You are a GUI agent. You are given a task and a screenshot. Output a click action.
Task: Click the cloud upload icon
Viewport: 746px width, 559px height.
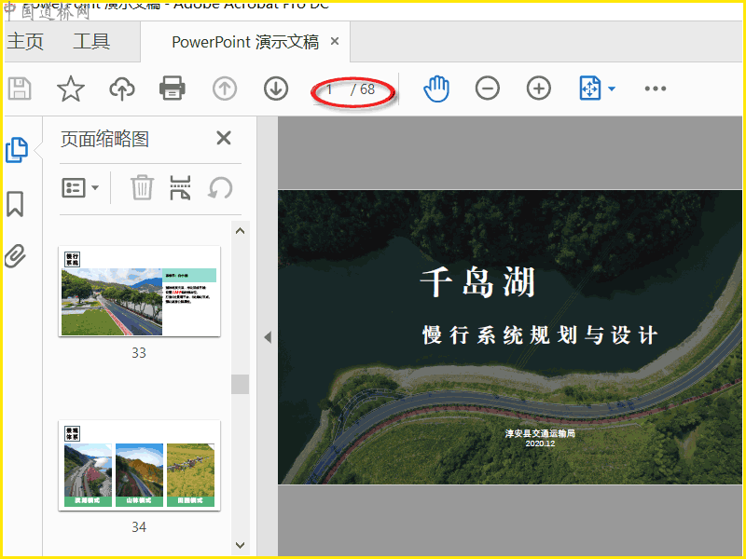[122, 89]
